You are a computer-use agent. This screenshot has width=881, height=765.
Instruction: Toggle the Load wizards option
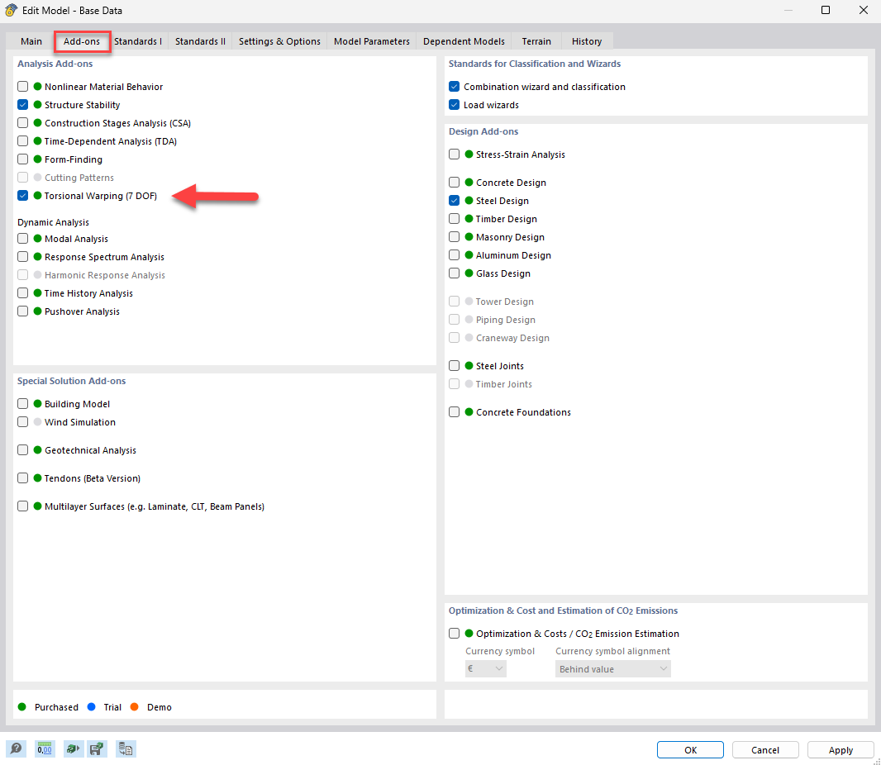454,105
